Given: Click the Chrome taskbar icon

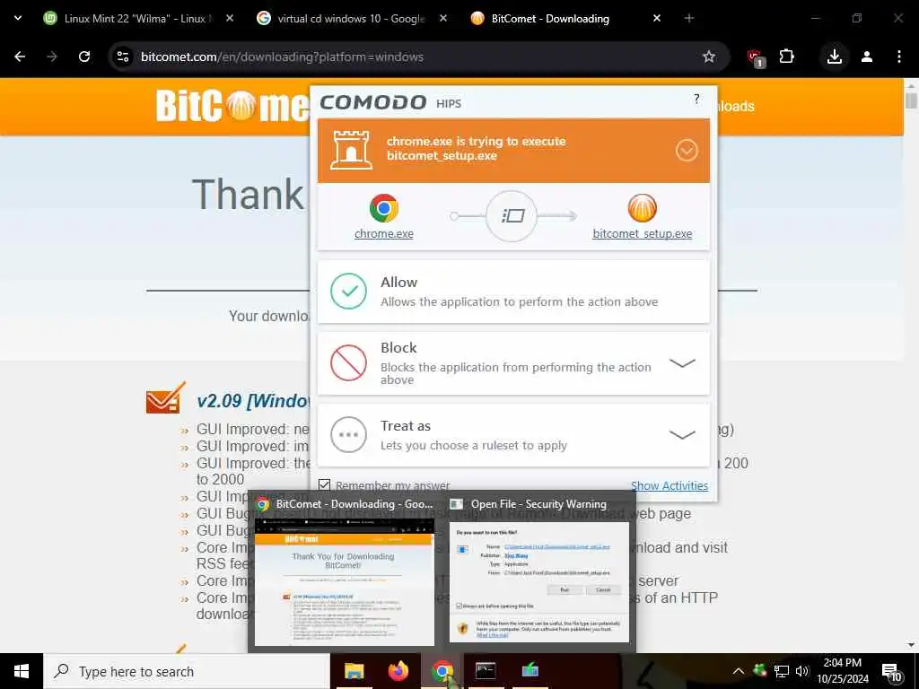Looking at the screenshot, I should tap(442, 671).
